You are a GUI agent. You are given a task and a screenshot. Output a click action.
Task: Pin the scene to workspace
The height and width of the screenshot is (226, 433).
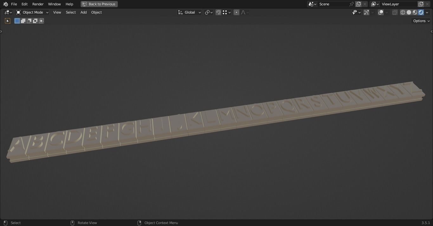352,4
